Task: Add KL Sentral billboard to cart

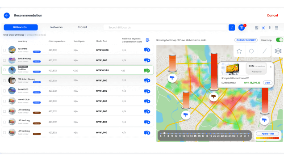Action: (x=147, y=50)
